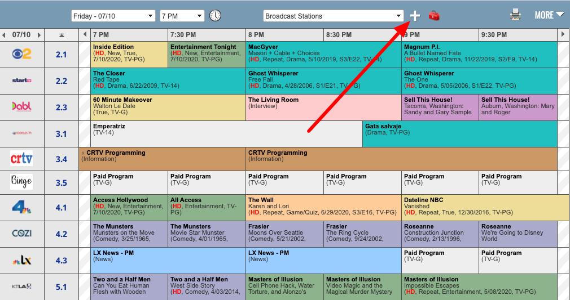Image resolution: width=570 pixels, height=300 pixels.
Task: Select the Cozi TV channel logo
Action: 21,234
